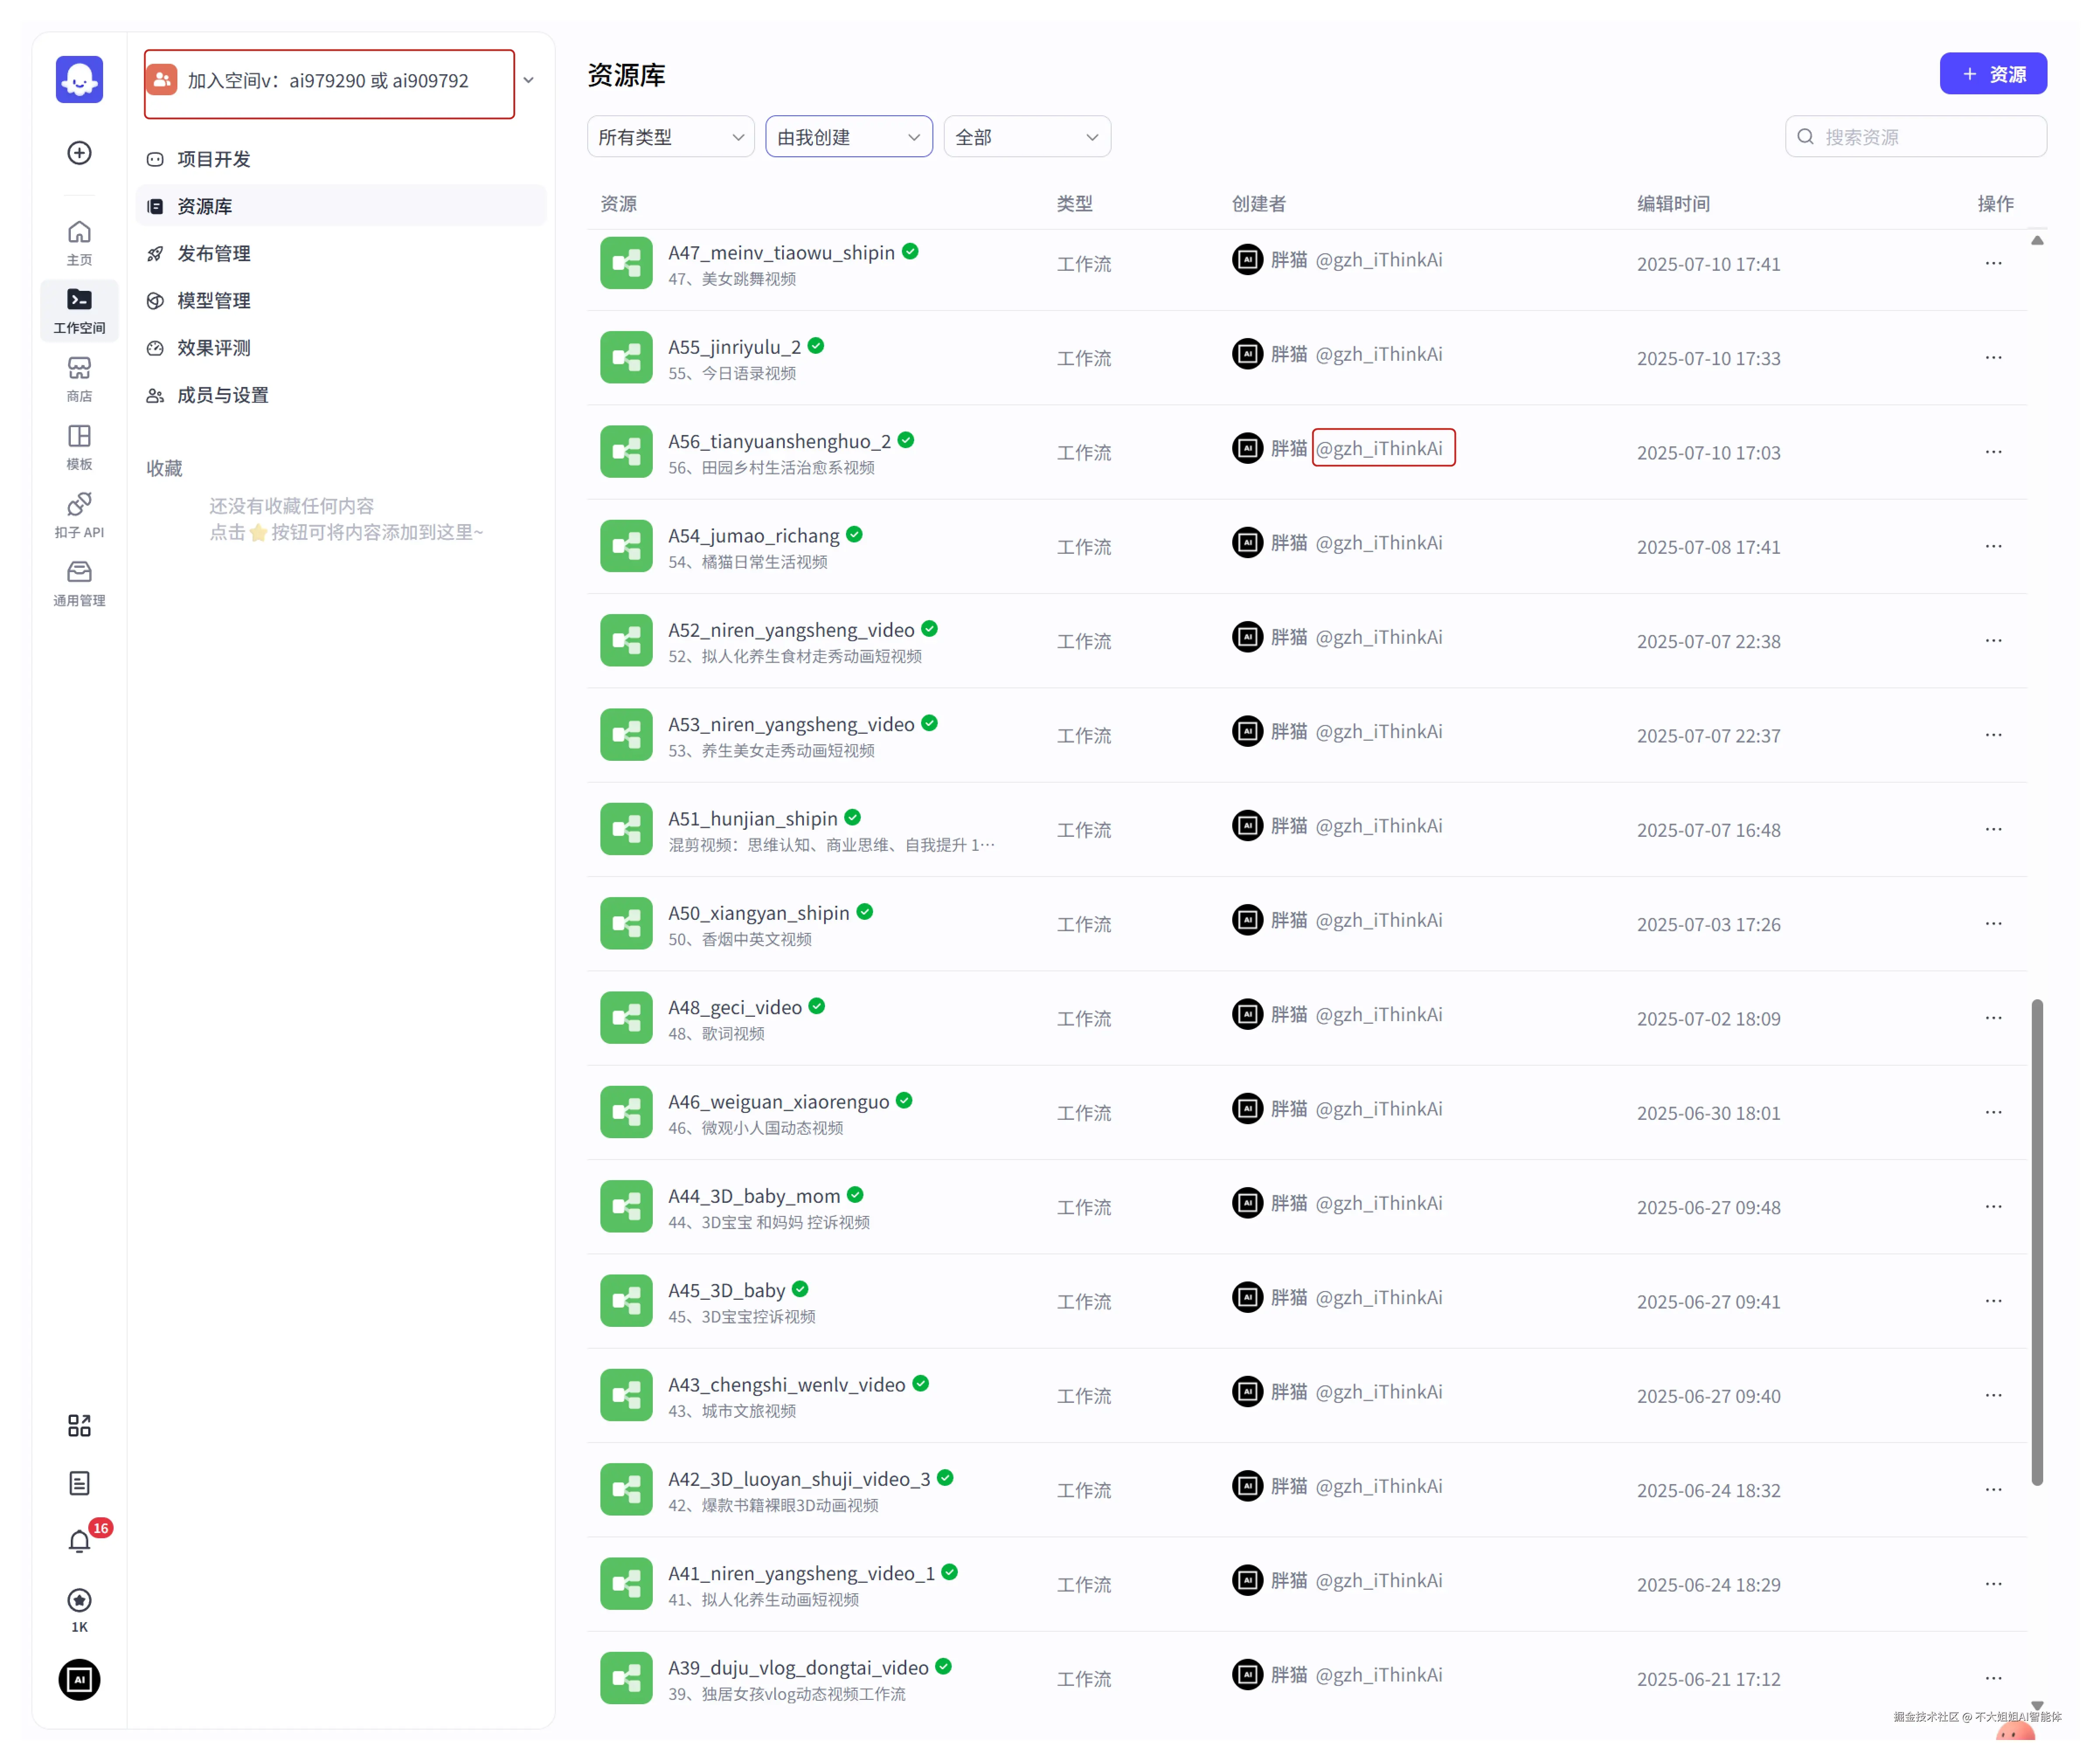2100x1761 pixels.
Task: Click the Coze logo icon
Action: [x=79, y=79]
